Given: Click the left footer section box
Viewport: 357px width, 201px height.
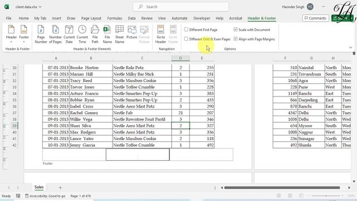Looking at the screenshot, I should point(74,155).
